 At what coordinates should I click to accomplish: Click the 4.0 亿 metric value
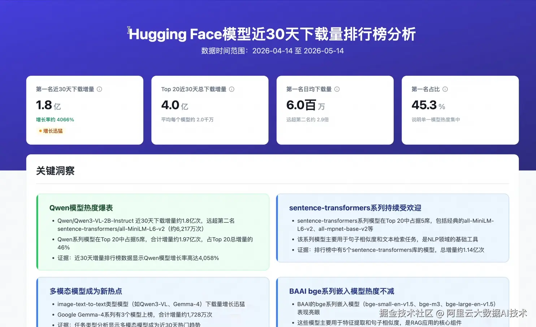pos(175,105)
